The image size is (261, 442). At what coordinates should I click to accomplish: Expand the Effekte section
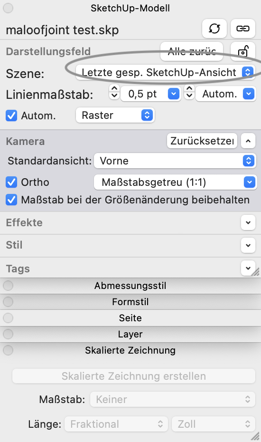click(x=248, y=222)
